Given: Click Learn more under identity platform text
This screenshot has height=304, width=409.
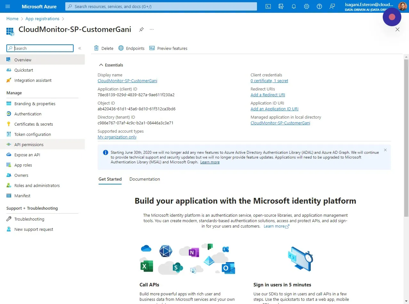Looking at the screenshot, I should pyautogui.click(x=276, y=226).
